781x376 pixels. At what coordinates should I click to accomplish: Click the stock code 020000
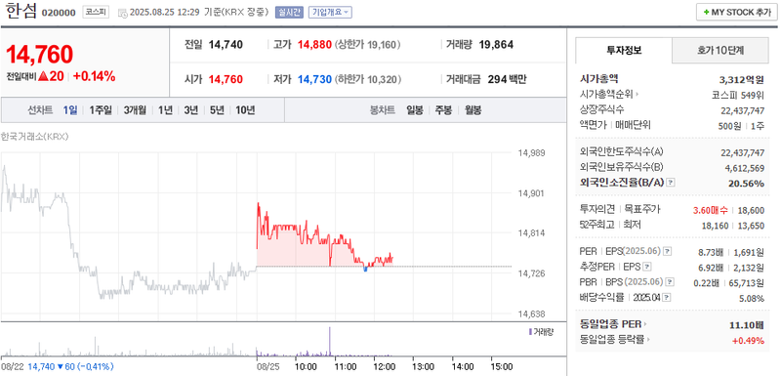click(59, 13)
